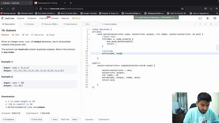Open Problems list button at bottom
219x123 pixels.
click(9, 120)
